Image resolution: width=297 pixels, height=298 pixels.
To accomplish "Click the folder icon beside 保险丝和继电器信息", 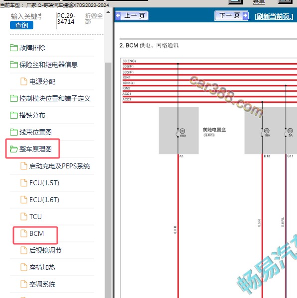I will [x=14, y=65].
